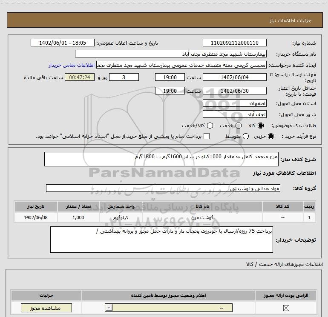328x317 pixels.
Task: Open اطلاعات تماس خریدار link
Action: 72,65
